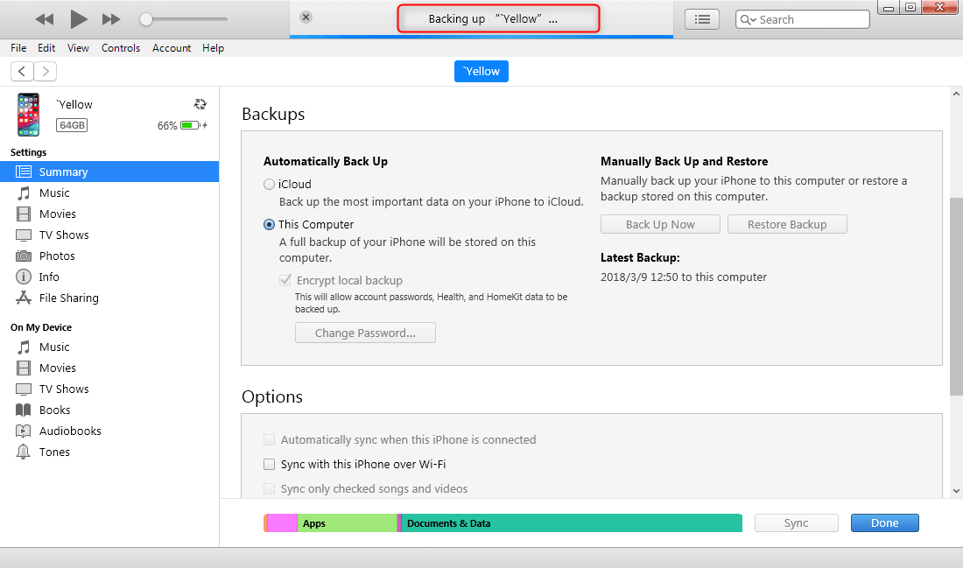Select TV Shows under On My Device
963x568 pixels.
[x=109, y=389]
